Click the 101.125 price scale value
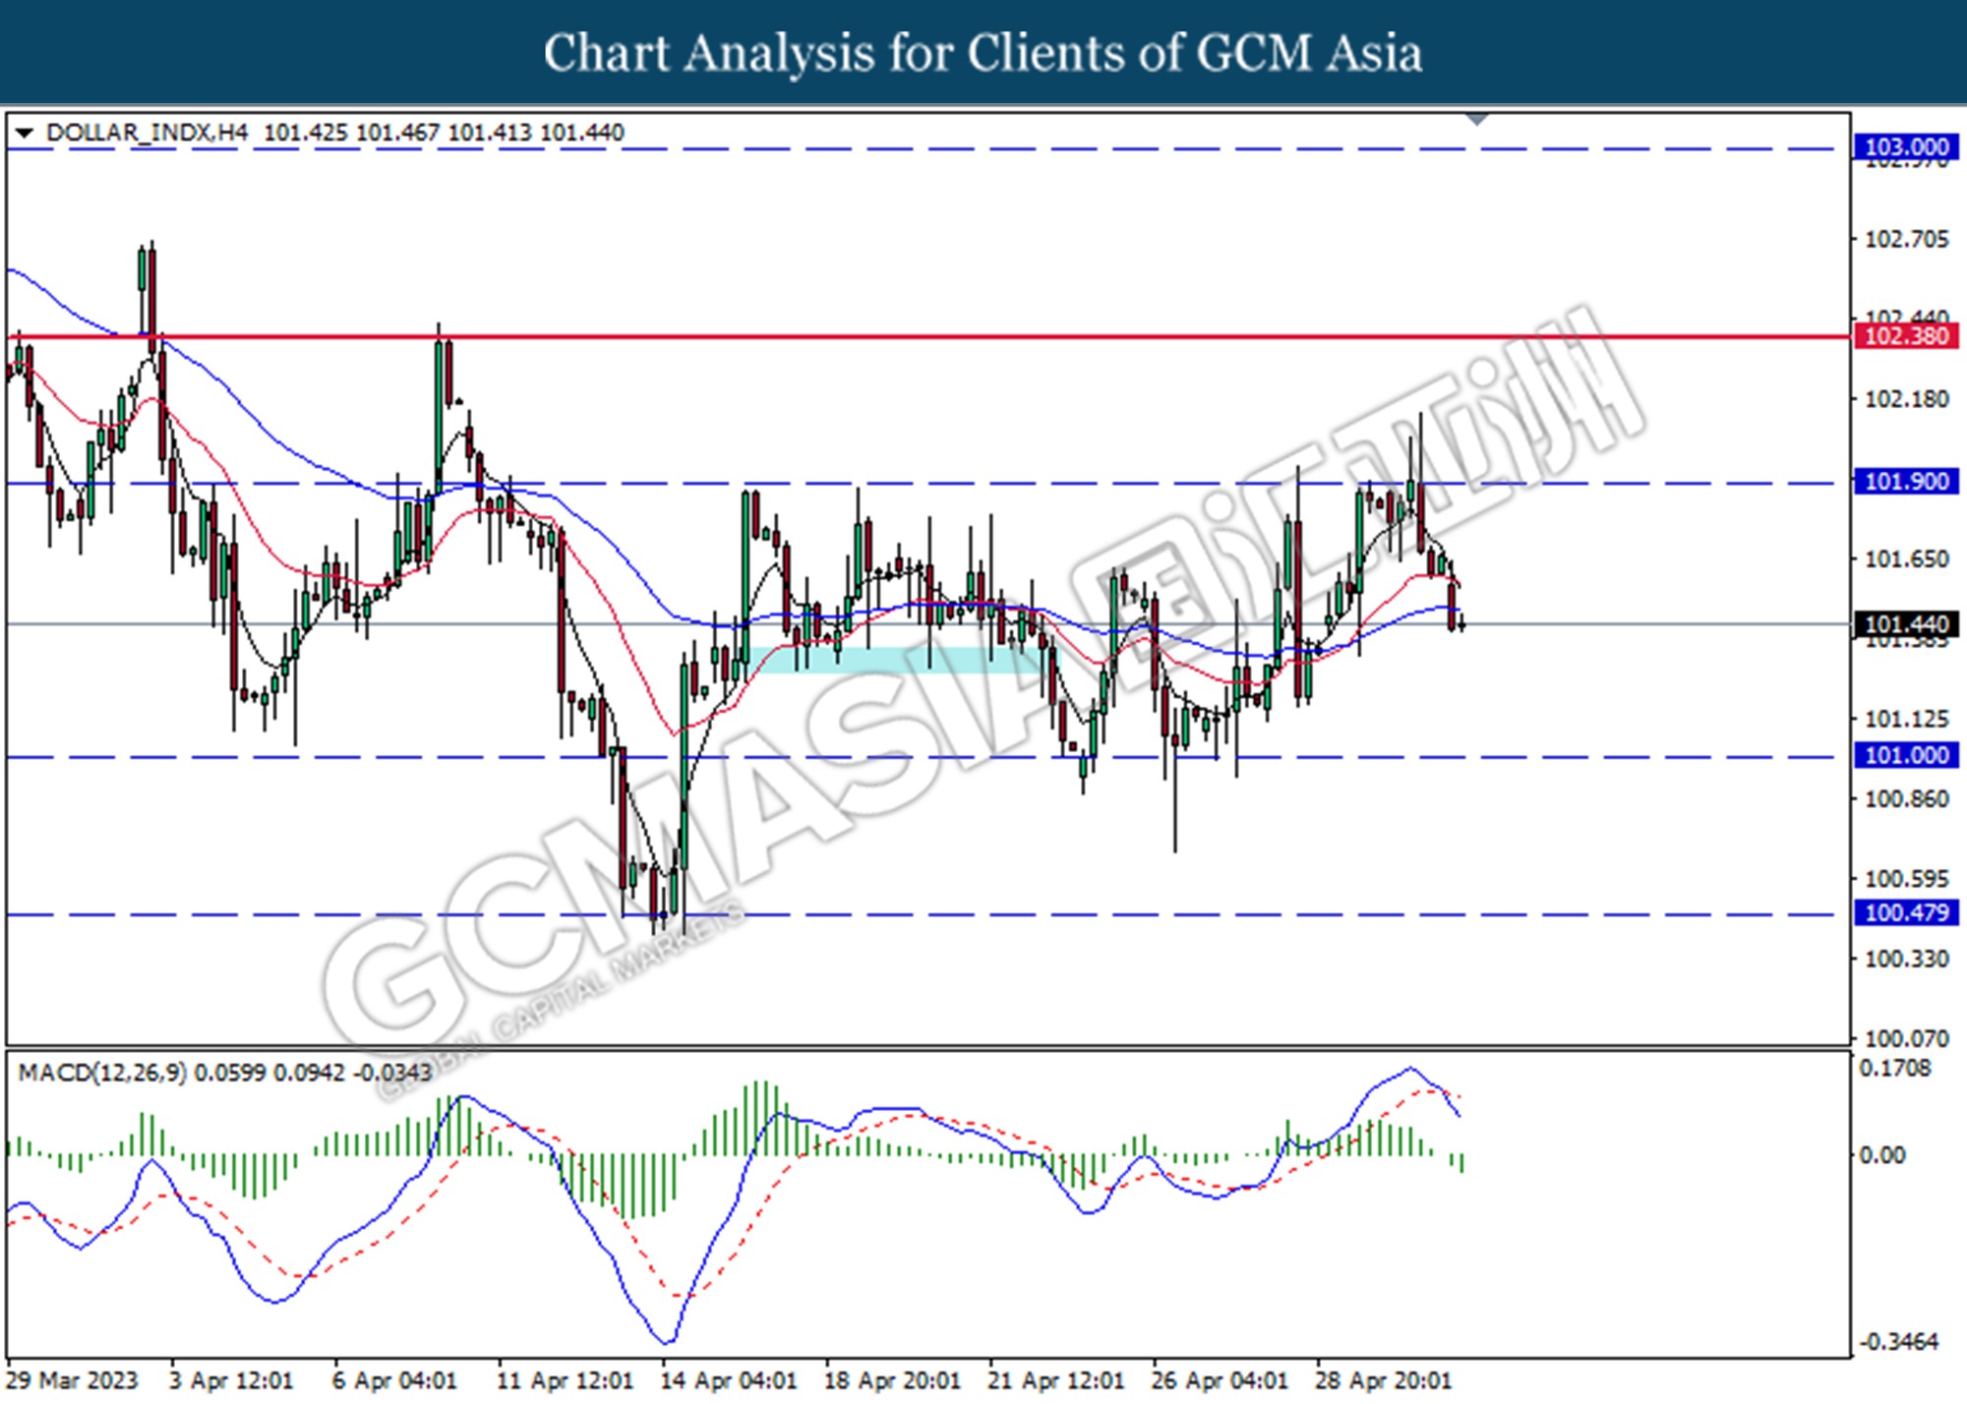Screen dimensions: 1967x1404 click(1906, 720)
